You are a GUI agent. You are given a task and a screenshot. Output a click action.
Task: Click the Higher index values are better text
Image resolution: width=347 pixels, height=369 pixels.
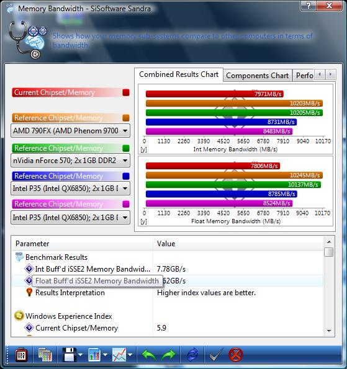(x=206, y=293)
